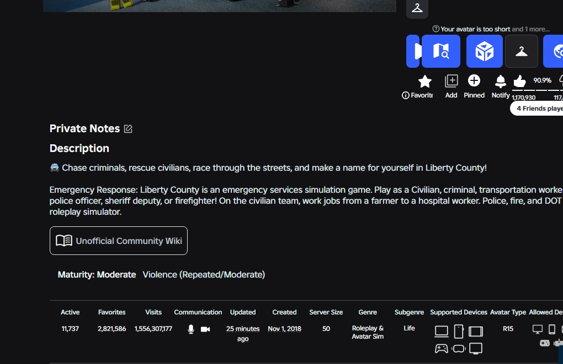Click the Favorites count 2,821,586
Image resolution: width=563 pixels, height=364 pixels.
coord(111,329)
